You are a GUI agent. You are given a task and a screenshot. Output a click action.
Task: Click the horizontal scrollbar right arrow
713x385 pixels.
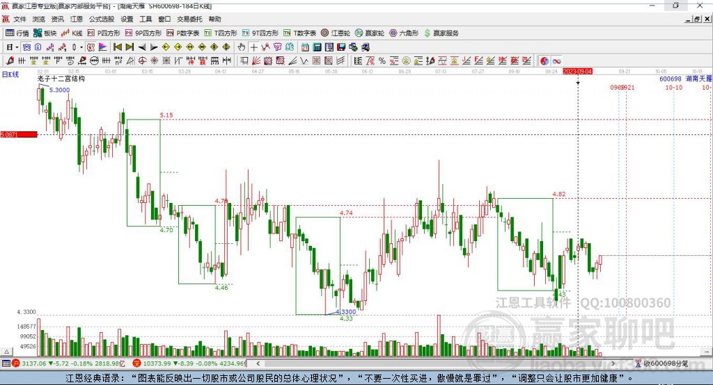click(613, 363)
